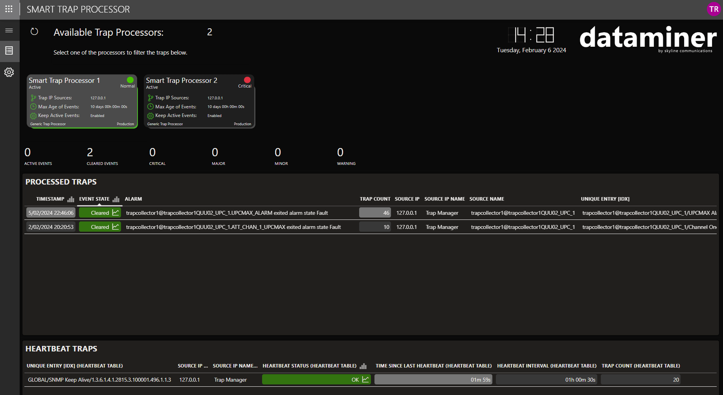This screenshot has width=723, height=395.
Task: Open the trap list page icon
Action: pos(9,50)
